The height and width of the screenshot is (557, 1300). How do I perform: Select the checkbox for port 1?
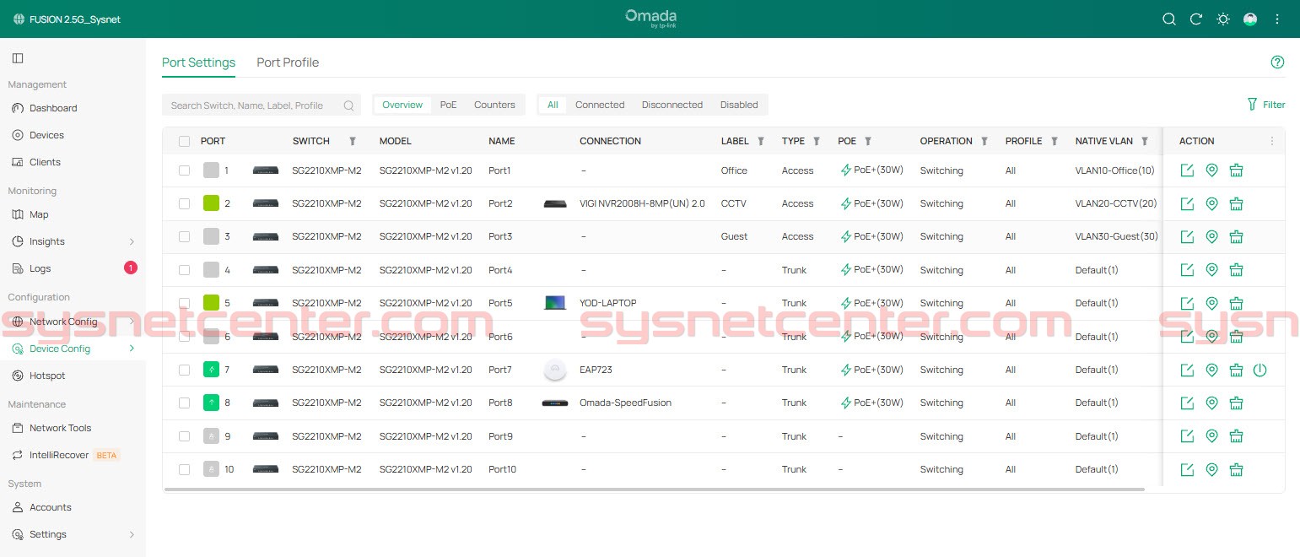point(184,170)
